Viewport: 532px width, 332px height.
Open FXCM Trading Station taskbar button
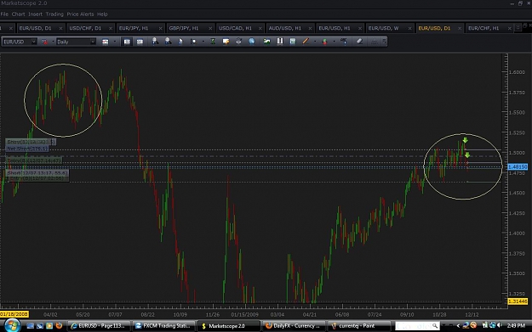[163, 326]
